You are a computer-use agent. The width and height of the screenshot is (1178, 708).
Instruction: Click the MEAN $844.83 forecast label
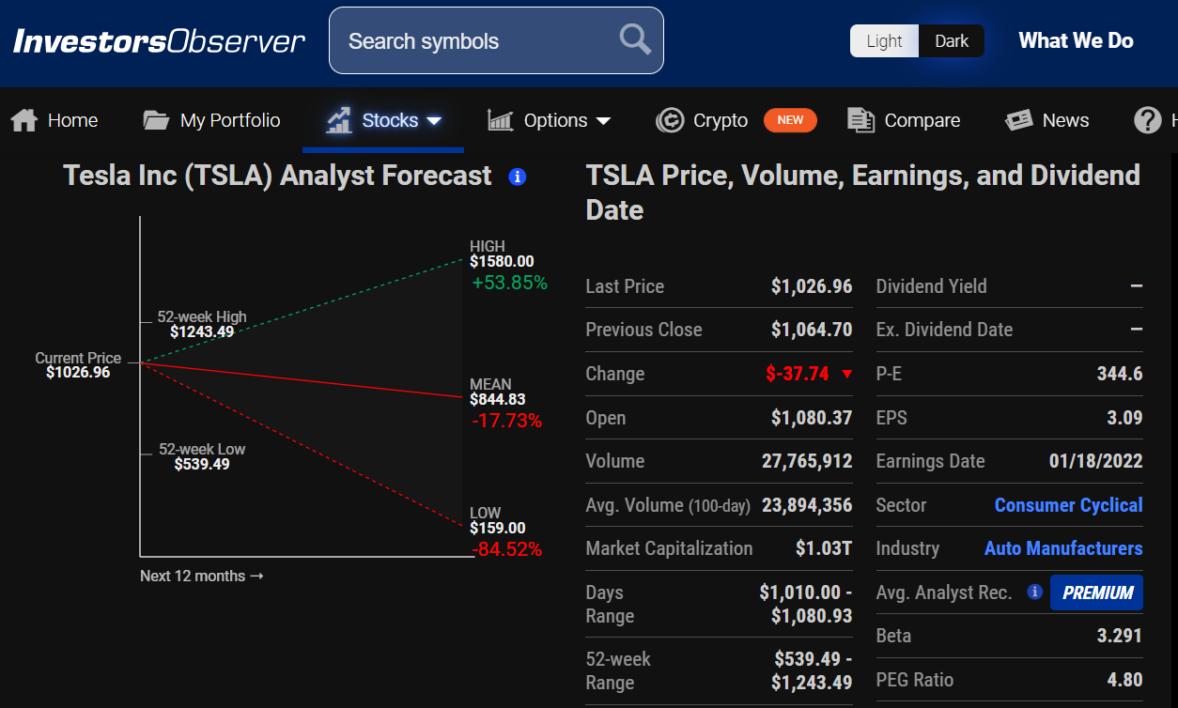click(x=498, y=392)
